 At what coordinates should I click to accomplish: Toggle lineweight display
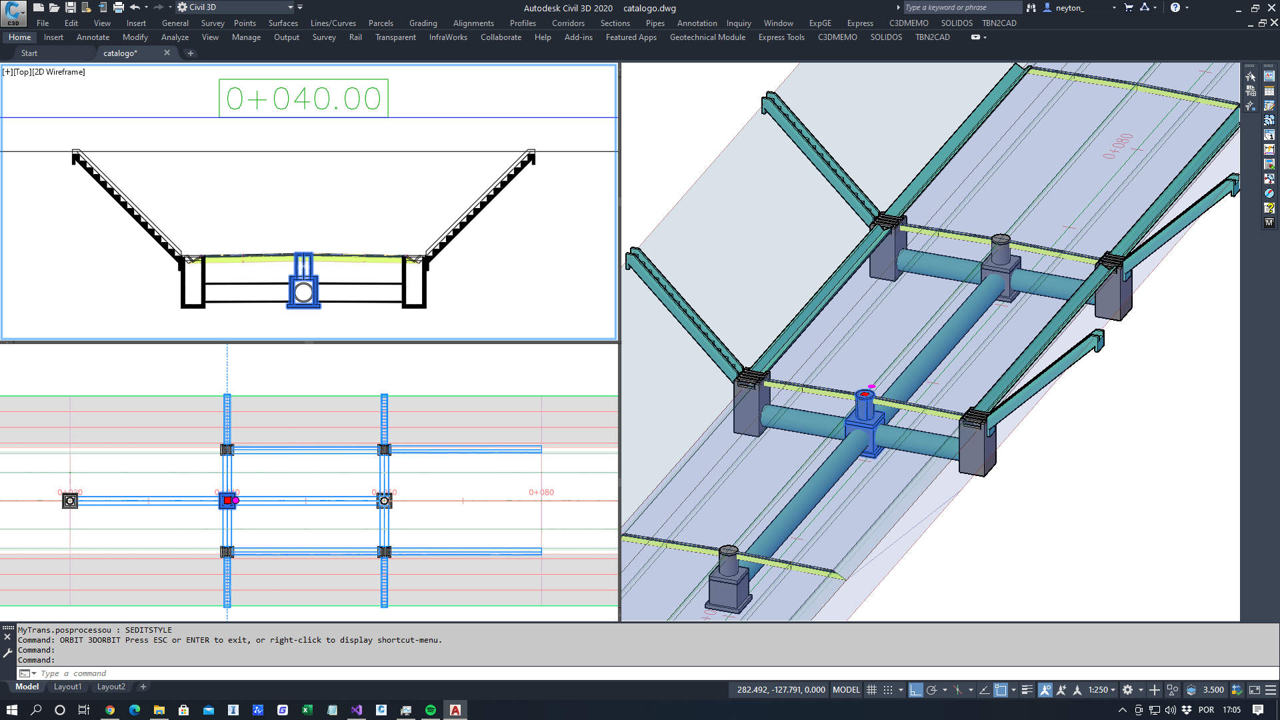(1027, 690)
